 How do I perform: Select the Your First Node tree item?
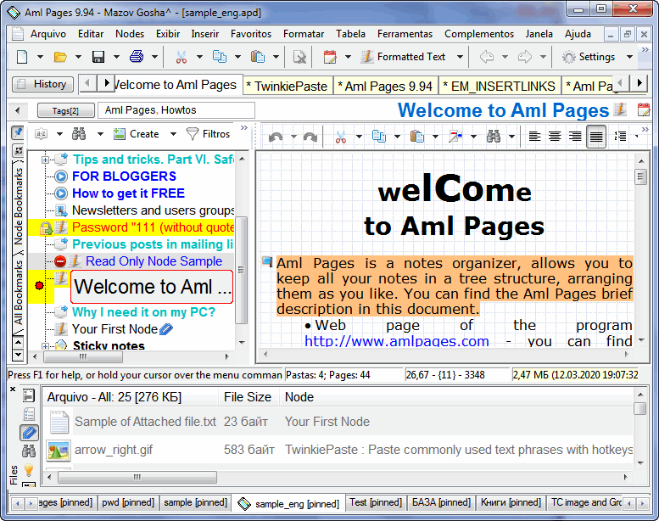pyautogui.click(x=114, y=329)
